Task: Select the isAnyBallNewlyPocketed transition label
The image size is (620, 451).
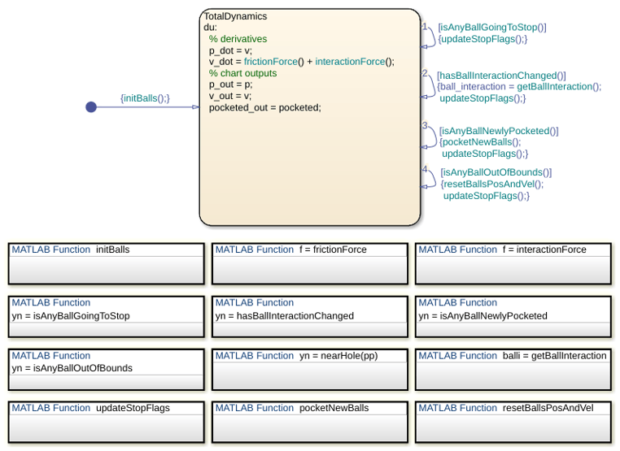Action: click(x=499, y=142)
